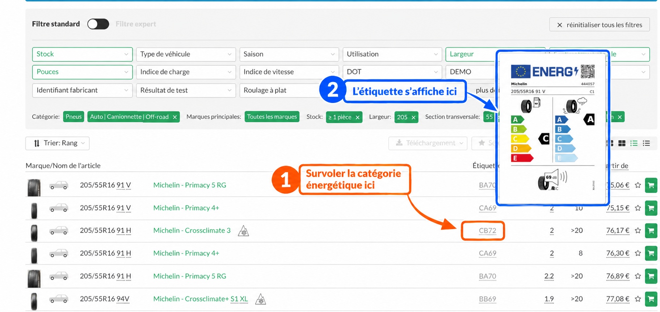Add Primacy 5 RG 76,89 € to cart

(x=651, y=276)
